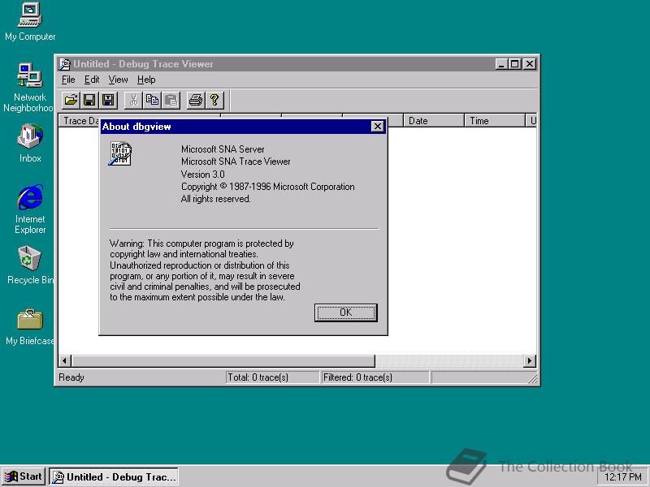
Task: Click the Time column header
Action: pyautogui.click(x=495, y=121)
